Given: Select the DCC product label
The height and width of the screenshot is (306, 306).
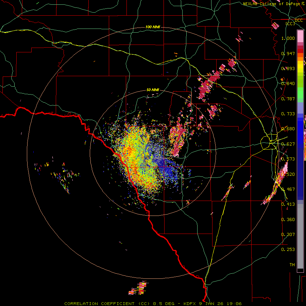Looking at the screenshot, I should coord(299,20).
